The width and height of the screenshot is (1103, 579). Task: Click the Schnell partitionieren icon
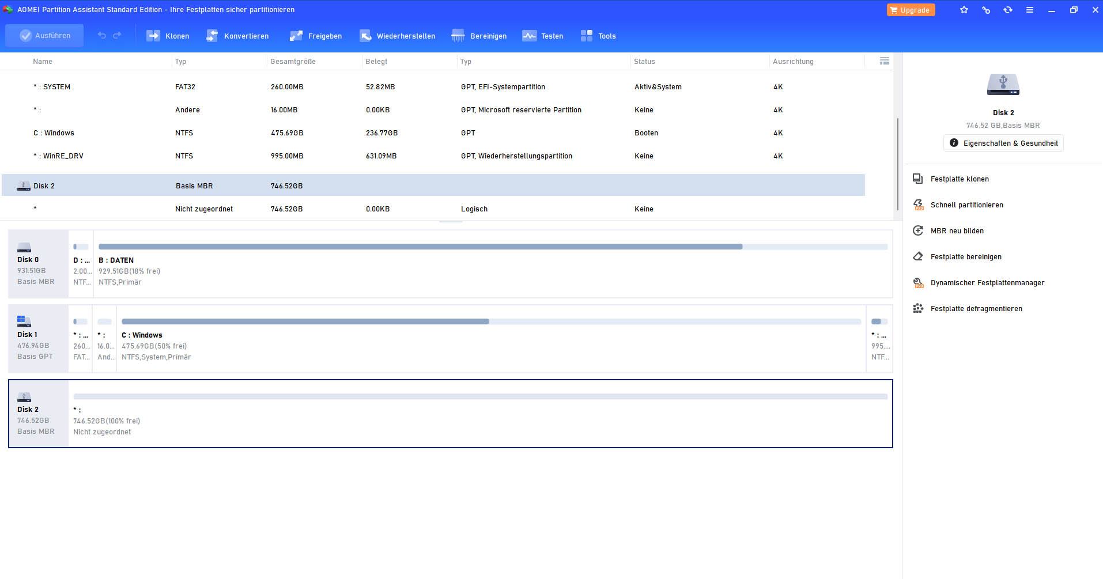tap(918, 205)
